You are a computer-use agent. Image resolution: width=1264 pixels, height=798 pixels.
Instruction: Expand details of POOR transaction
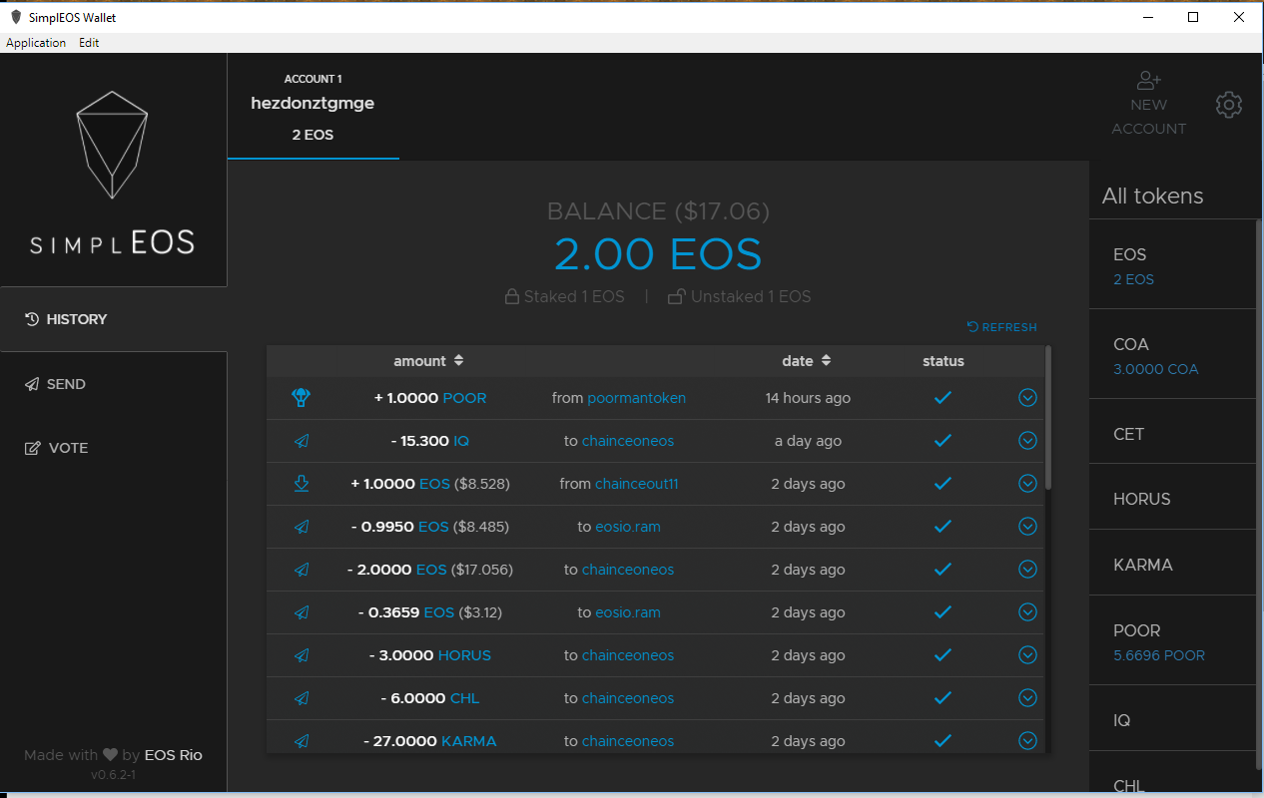pos(1027,398)
